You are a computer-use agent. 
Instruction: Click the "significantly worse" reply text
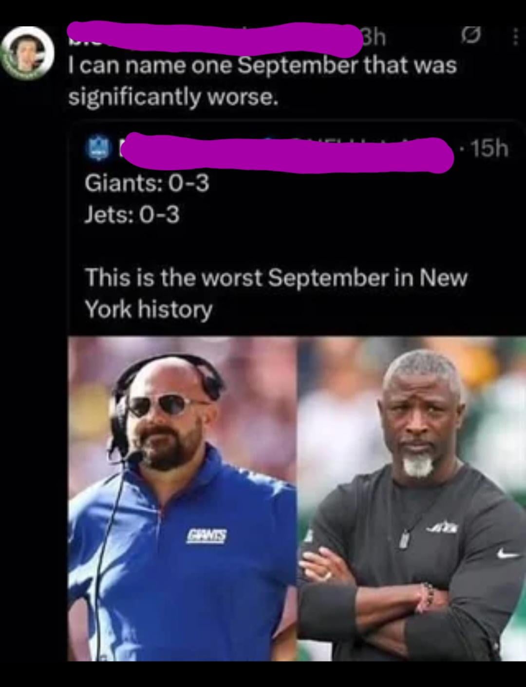point(174,97)
